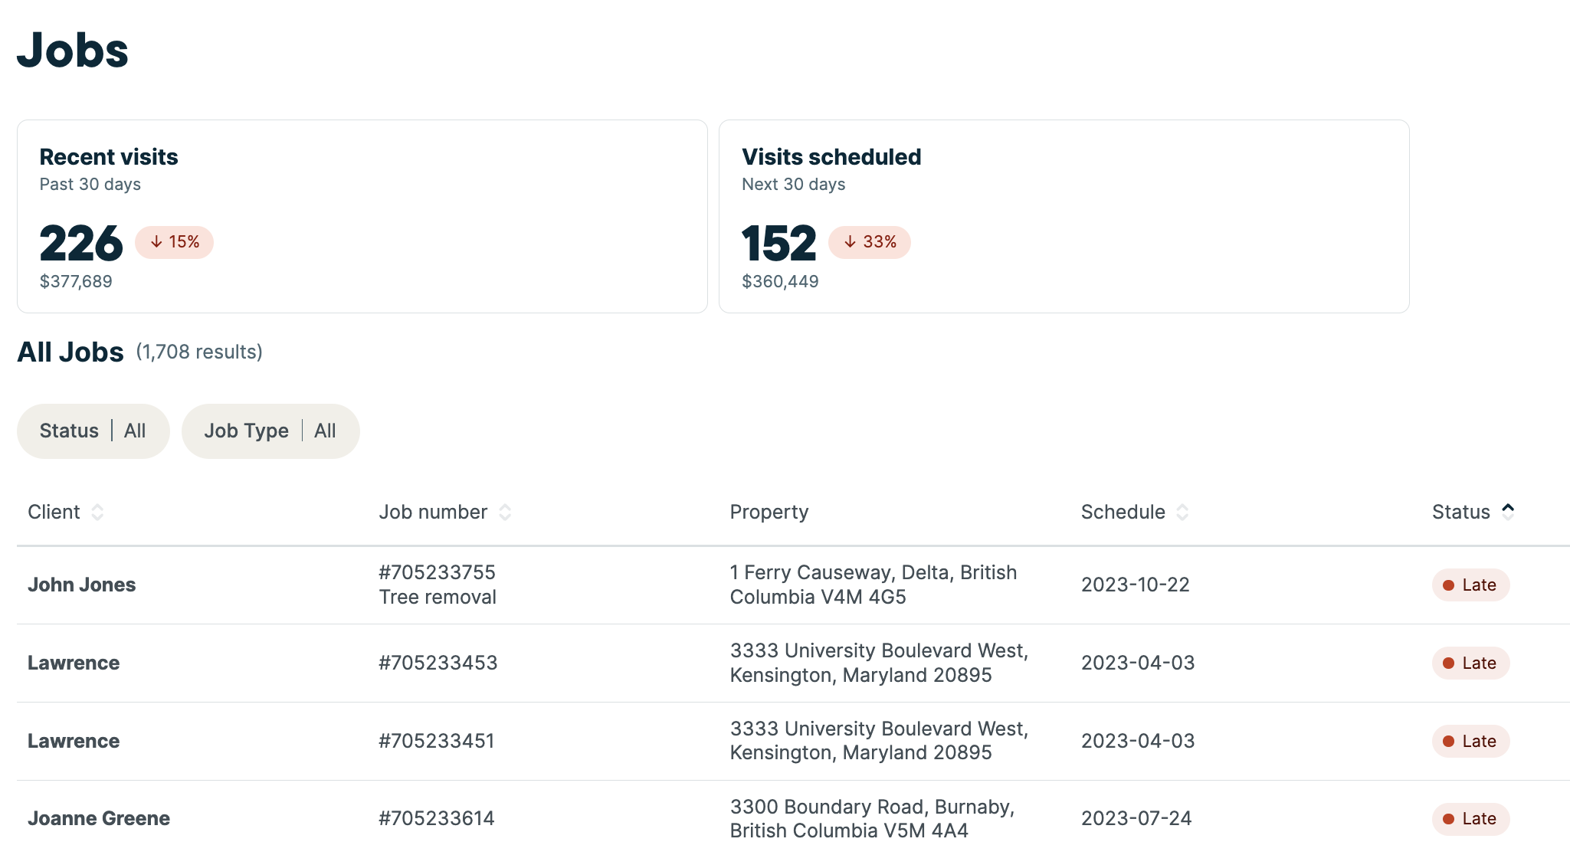Click the red dot on Joanne Greene's Late badge
Screen dimensions: 1570x855
click(1448, 818)
